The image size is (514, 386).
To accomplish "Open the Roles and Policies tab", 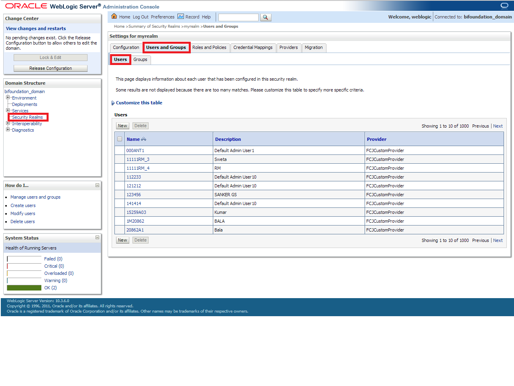I will click(x=209, y=47).
